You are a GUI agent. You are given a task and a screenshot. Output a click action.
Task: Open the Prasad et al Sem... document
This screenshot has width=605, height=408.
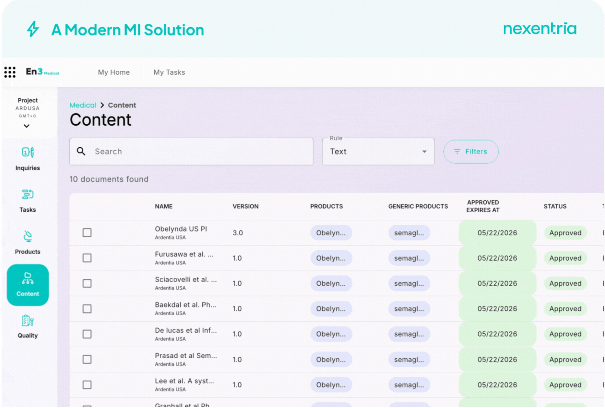[186, 355]
